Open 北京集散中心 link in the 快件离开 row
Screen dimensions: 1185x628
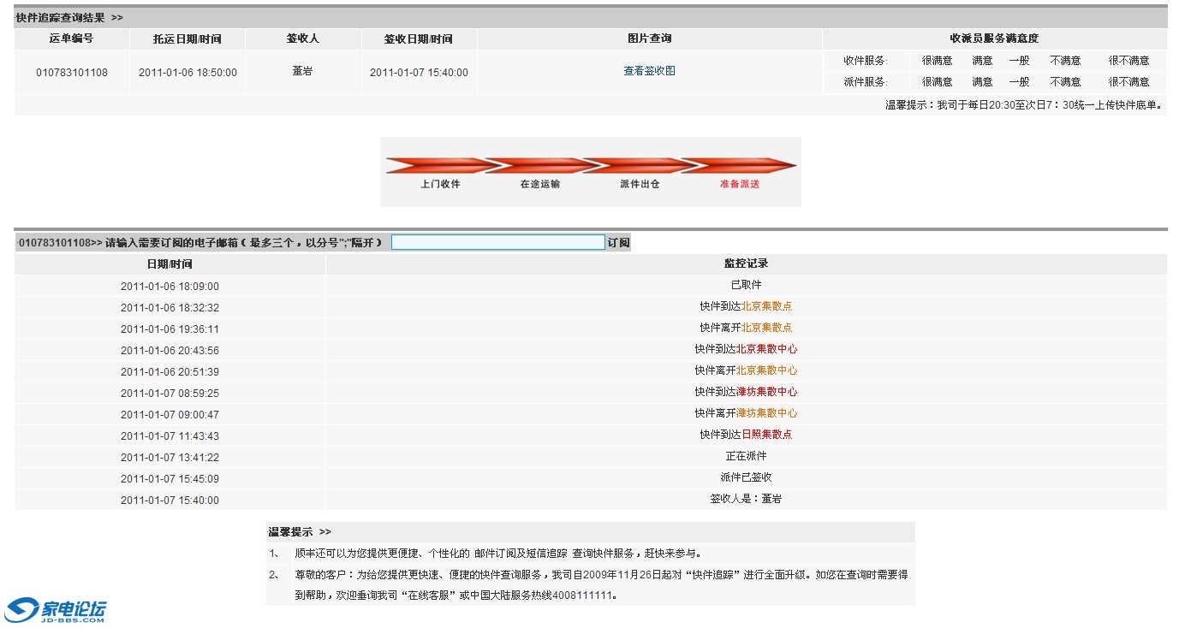[766, 370]
